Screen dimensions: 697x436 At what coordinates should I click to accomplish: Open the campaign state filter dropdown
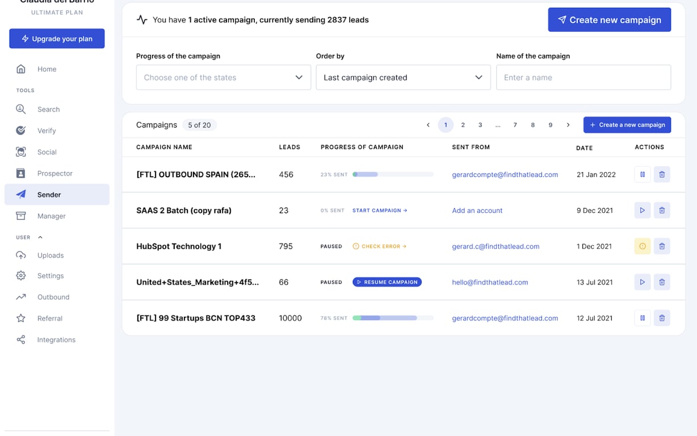click(223, 77)
